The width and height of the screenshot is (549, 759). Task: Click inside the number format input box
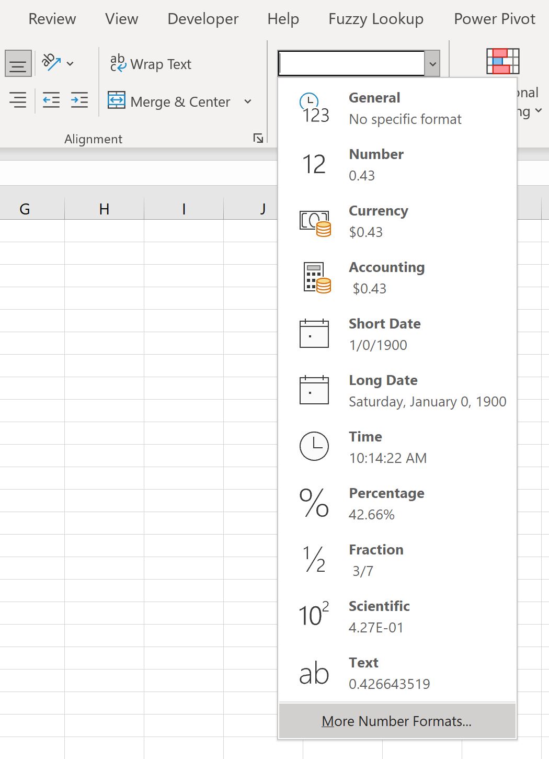[351, 64]
